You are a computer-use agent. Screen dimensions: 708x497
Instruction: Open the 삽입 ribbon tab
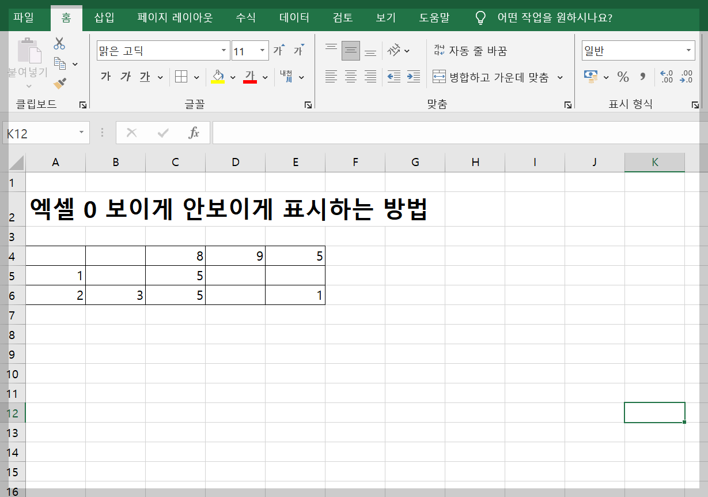[x=104, y=18]
